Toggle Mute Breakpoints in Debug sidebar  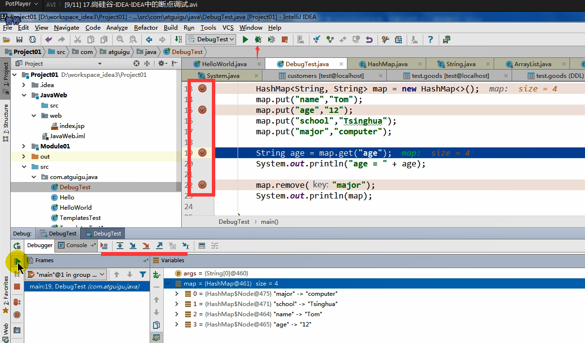pyautogui.click(x=17, y=315)
